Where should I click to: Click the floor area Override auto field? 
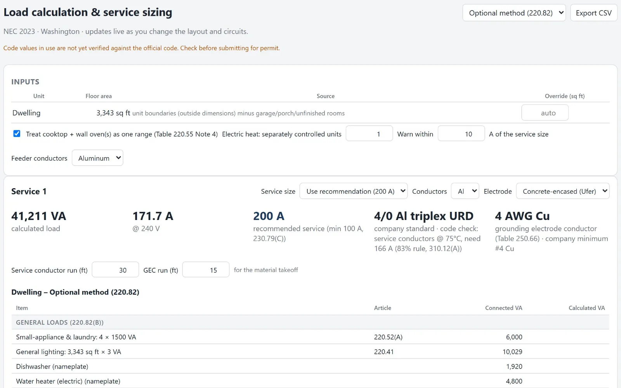545,113
